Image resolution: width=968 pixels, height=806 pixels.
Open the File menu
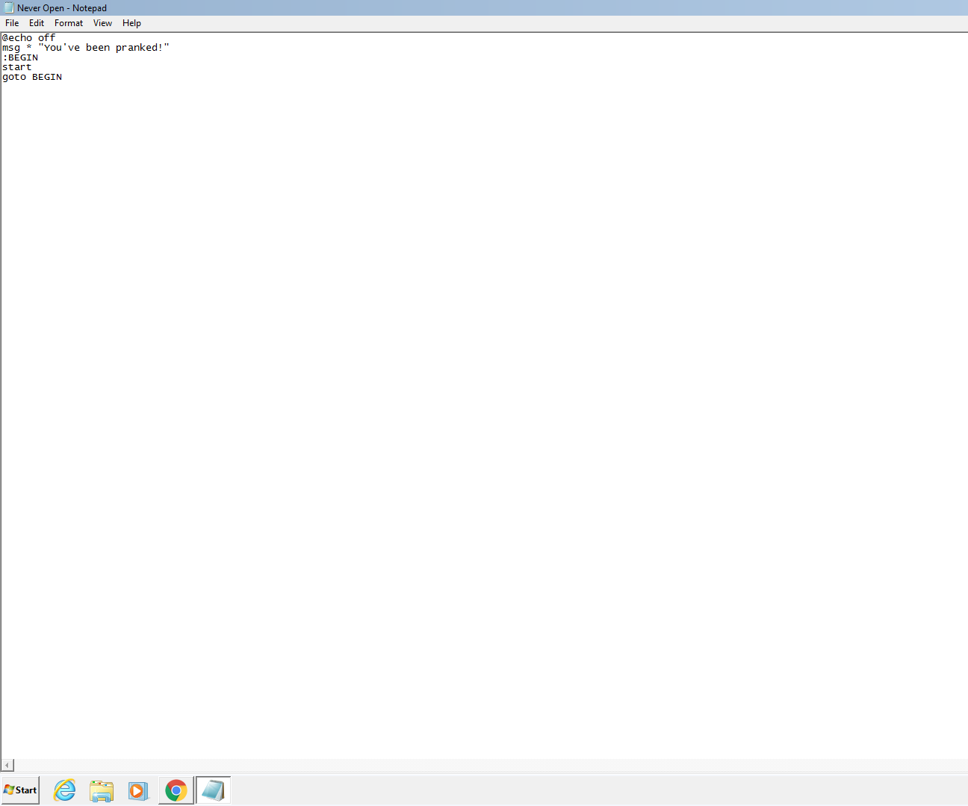point(12,23)
